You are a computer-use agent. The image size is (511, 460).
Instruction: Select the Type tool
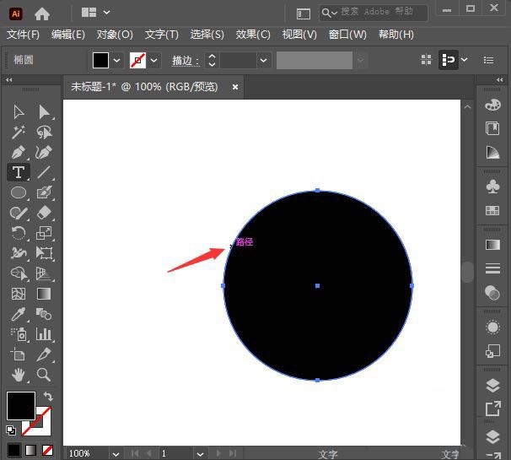(x=19, y=172)
